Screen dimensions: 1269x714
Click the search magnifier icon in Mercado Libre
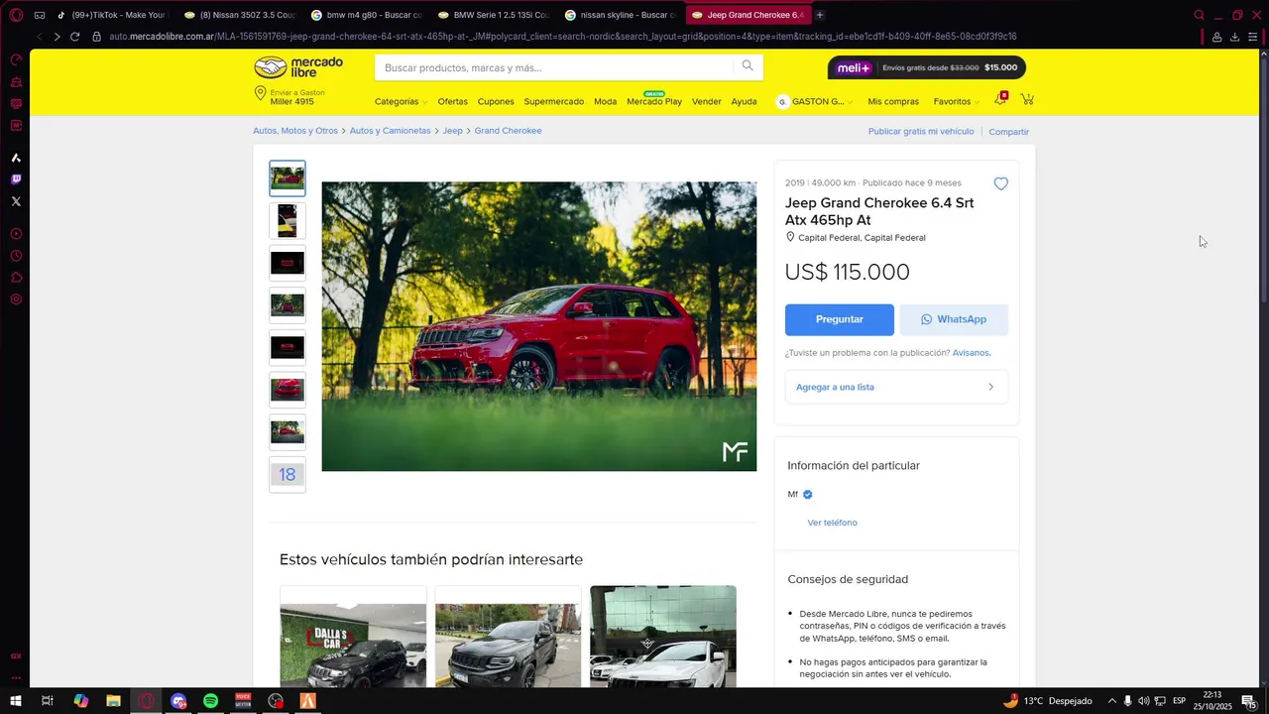tap(748, 66)
